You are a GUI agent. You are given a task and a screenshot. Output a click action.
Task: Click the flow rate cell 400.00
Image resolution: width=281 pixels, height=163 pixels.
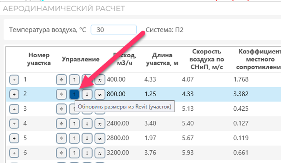tap(116, 79)
